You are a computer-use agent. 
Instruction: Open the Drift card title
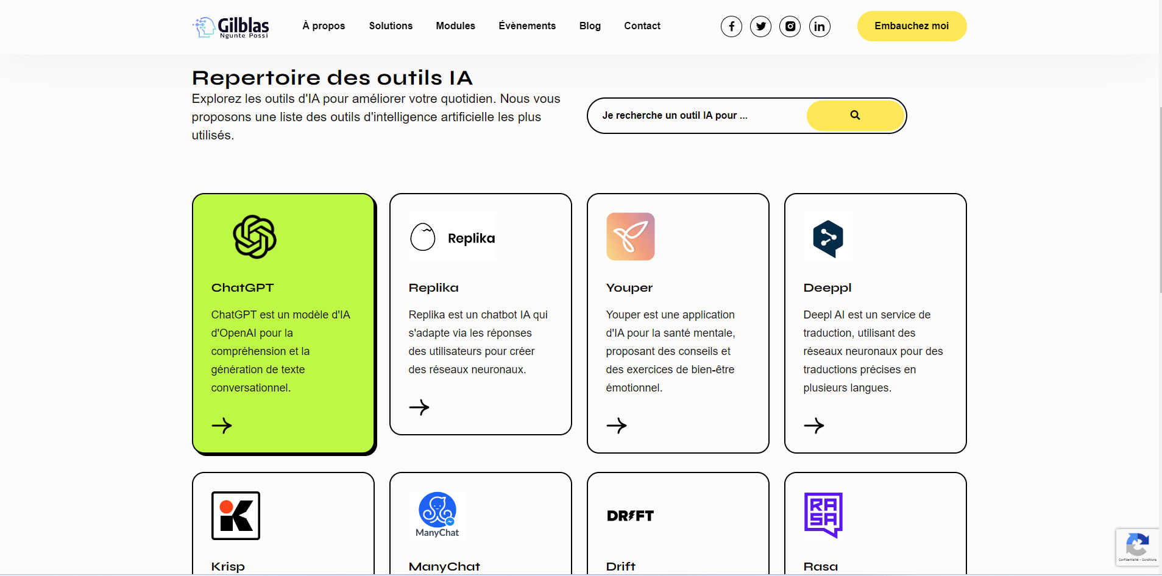point(620,566)
